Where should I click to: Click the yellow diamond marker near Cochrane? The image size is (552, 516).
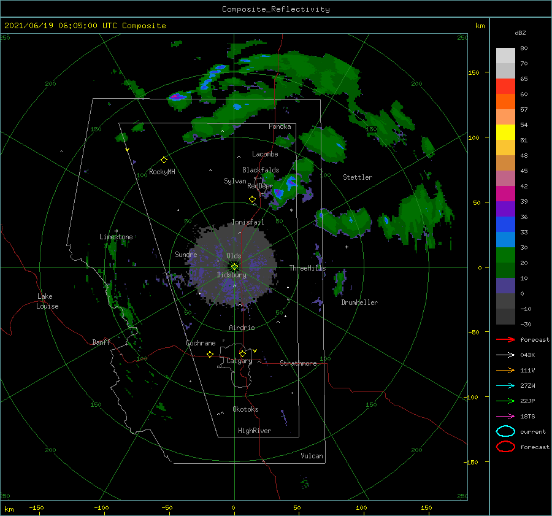210,354
